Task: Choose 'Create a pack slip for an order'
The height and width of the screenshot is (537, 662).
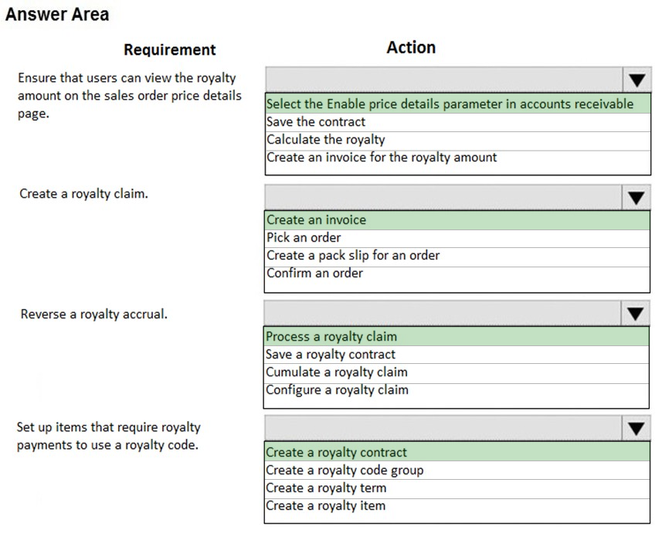Action: 457,256
